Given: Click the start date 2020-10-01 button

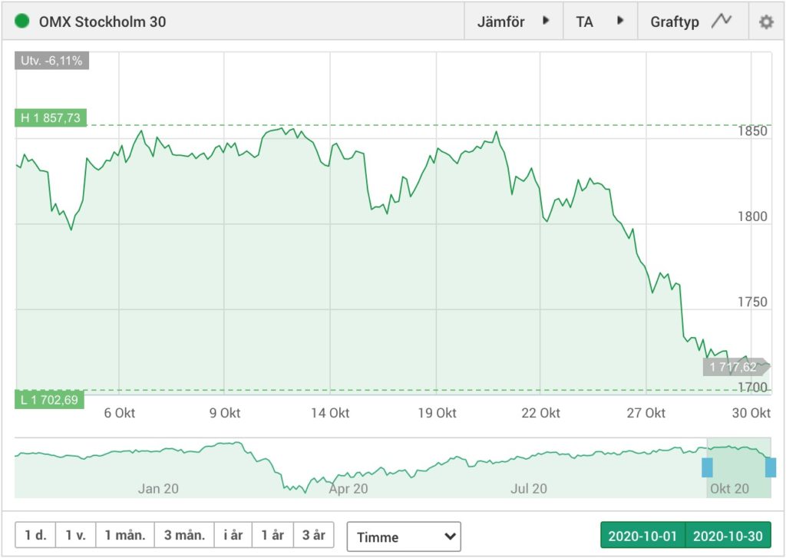Looking at the screenshot, I should [642, 536].
